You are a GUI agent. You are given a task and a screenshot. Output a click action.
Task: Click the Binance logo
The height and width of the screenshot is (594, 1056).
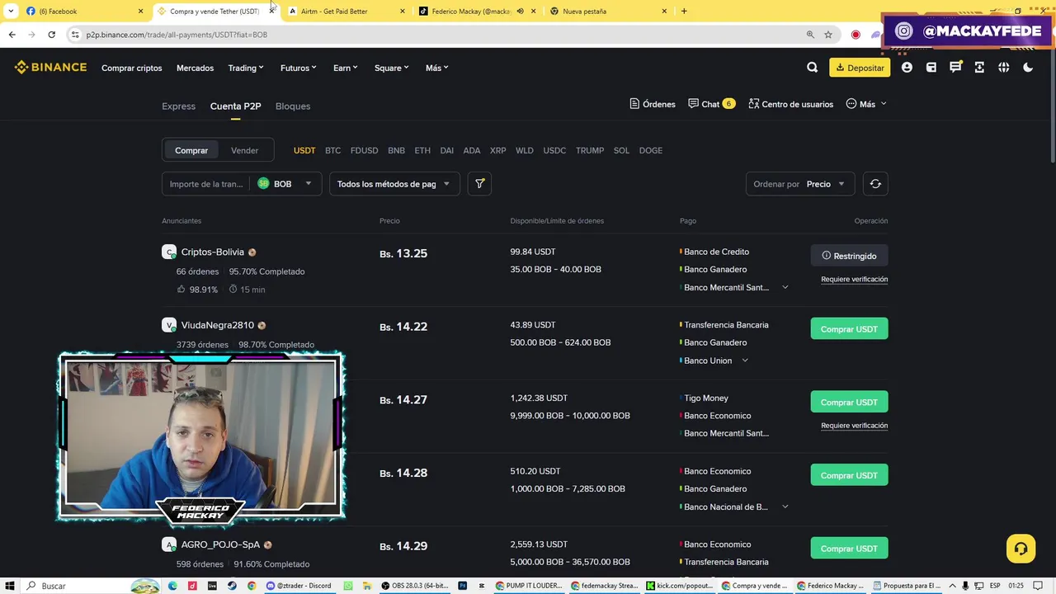point(50,68)
